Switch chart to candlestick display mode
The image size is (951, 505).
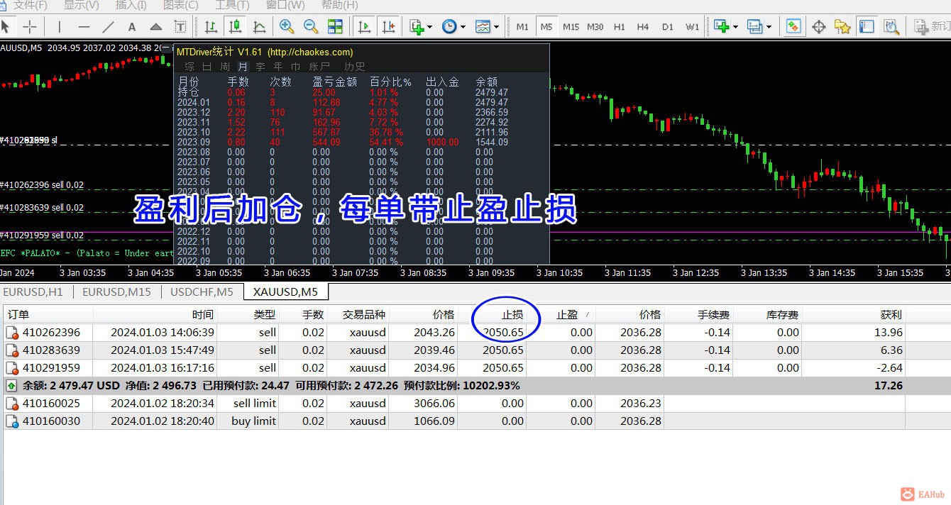(x=236, y=26)
